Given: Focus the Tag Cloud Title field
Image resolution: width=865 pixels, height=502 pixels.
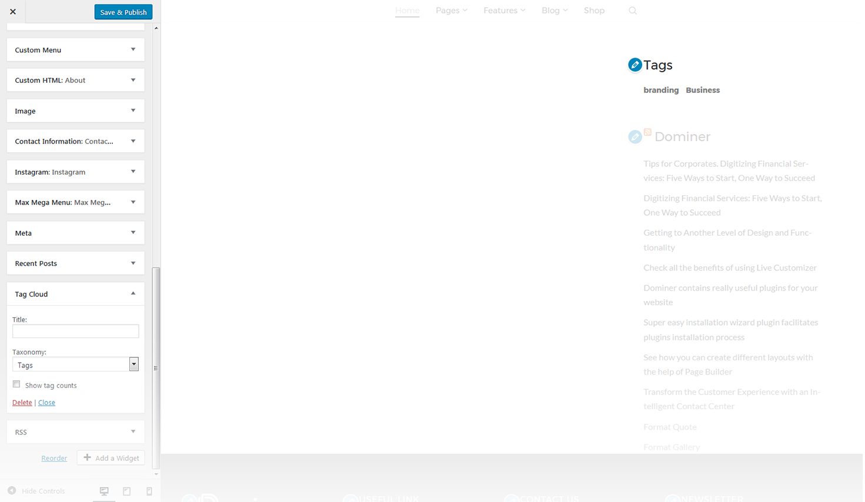Looking at the screenshot, I should (x=75, y=331).
